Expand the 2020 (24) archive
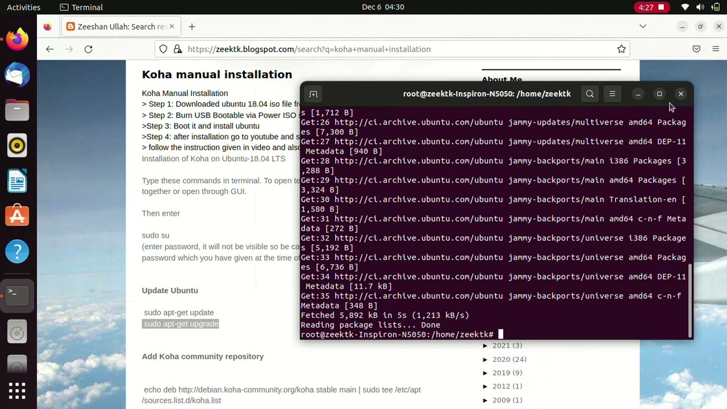 [x=486, y=360]
